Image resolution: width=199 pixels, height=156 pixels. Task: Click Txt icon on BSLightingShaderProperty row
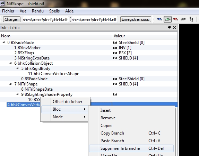click(x=115, y=94)
